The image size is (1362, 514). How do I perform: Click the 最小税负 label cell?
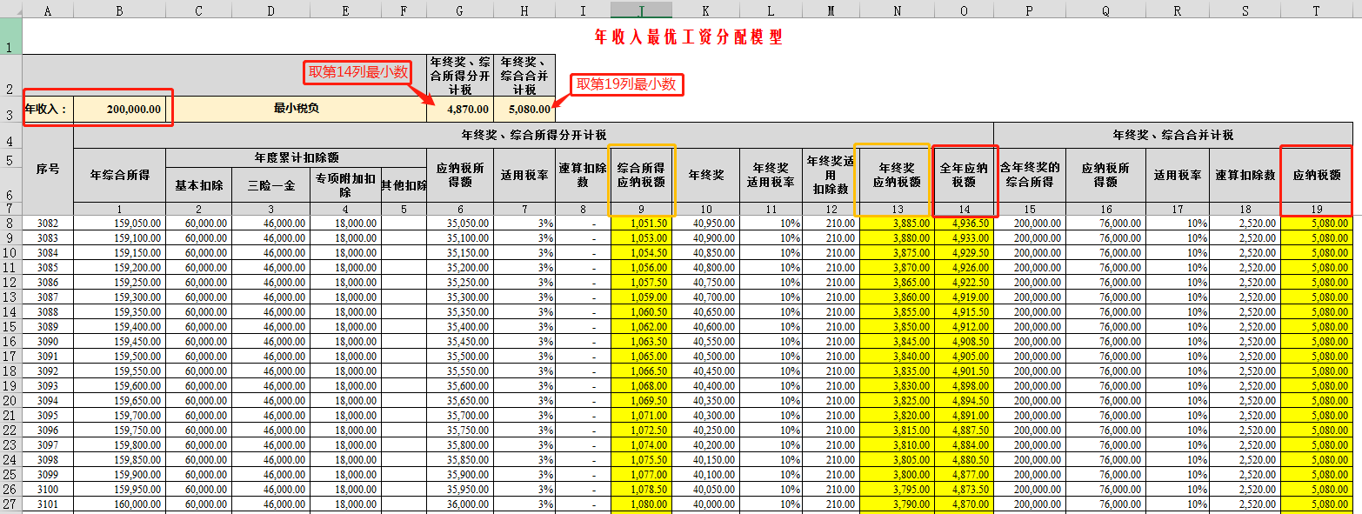tap(296, 110)
